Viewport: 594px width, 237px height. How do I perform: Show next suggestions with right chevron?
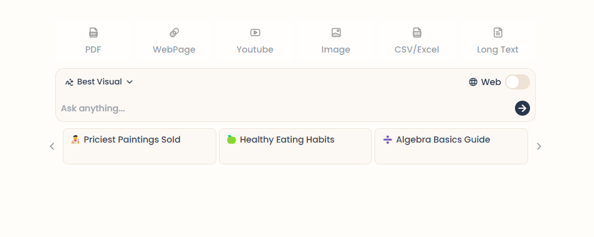539,146
